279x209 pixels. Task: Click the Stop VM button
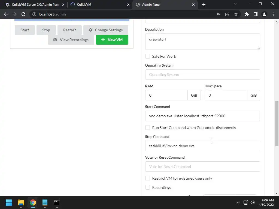(46, 30)
